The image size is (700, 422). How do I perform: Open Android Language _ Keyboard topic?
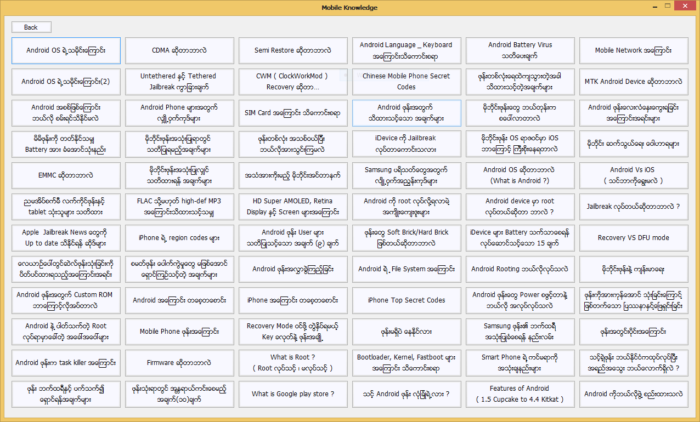coord(407,50)
